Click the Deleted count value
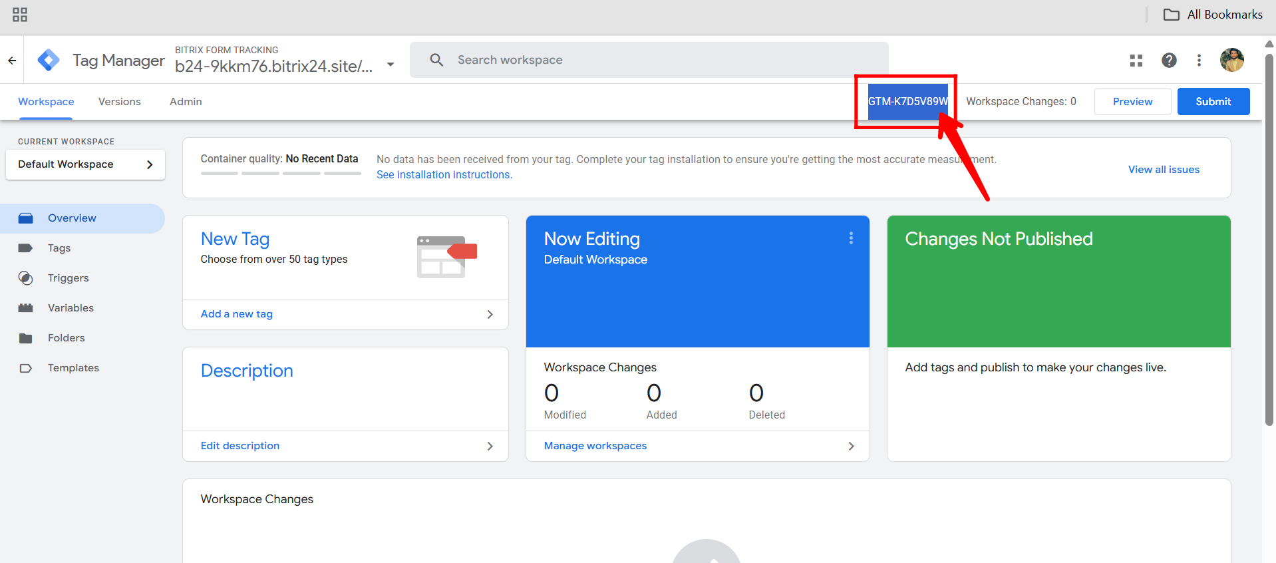Image resolution: width=1276 pixels, height=563 pixels. tap(756, 393)
